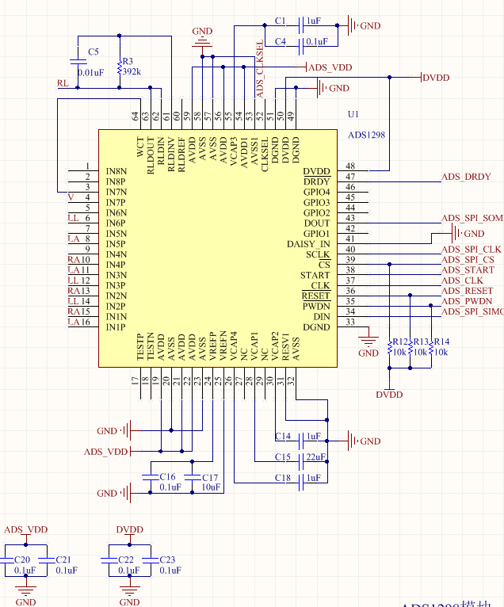
Task: Select the C23 decoupling capacitor symbol
Action: pos(151,560)
